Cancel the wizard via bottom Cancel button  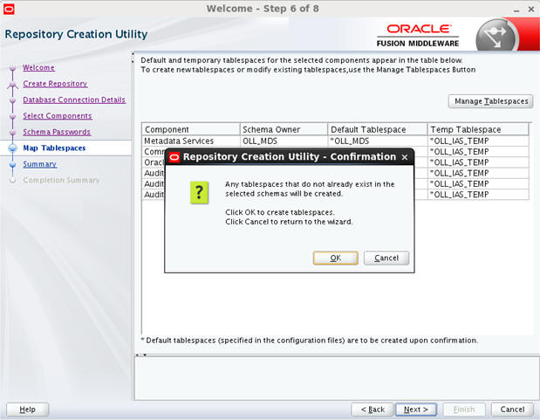pyautogui.click(x=512, y=410)
